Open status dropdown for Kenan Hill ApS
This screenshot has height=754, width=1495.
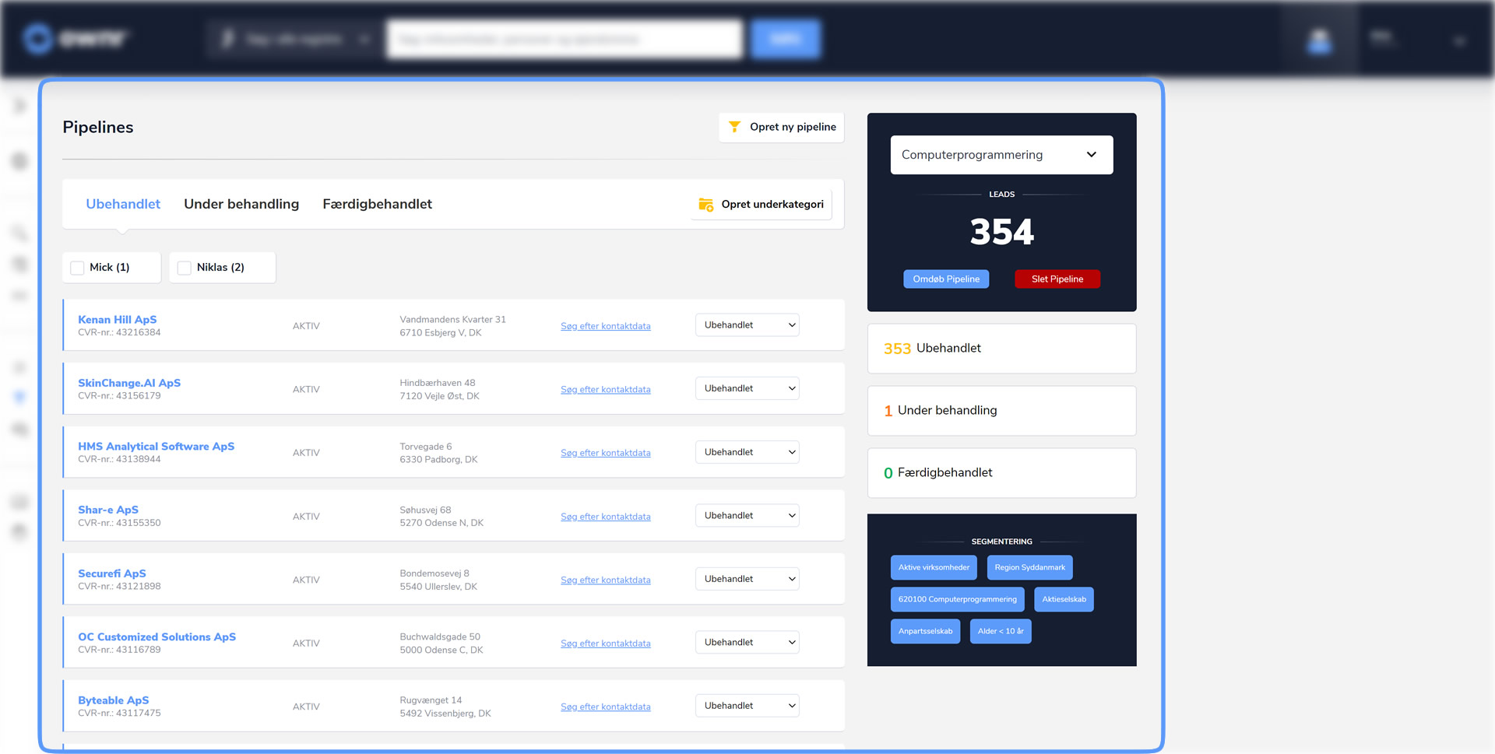tap(747, 325)
